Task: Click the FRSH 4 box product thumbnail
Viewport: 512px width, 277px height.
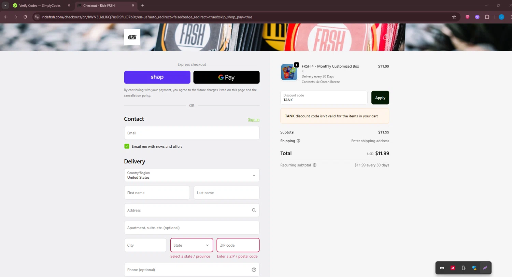Action: [x=289, y=72]
